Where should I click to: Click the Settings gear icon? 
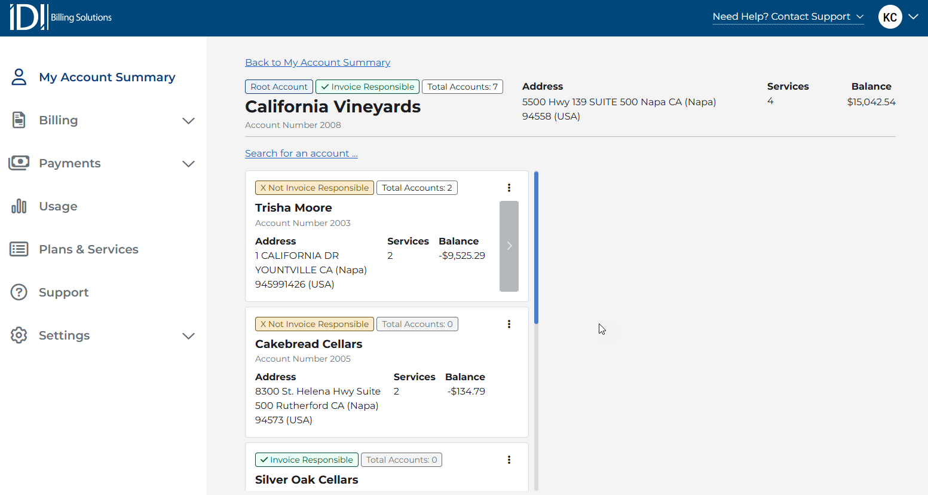[x=19, y=335]
